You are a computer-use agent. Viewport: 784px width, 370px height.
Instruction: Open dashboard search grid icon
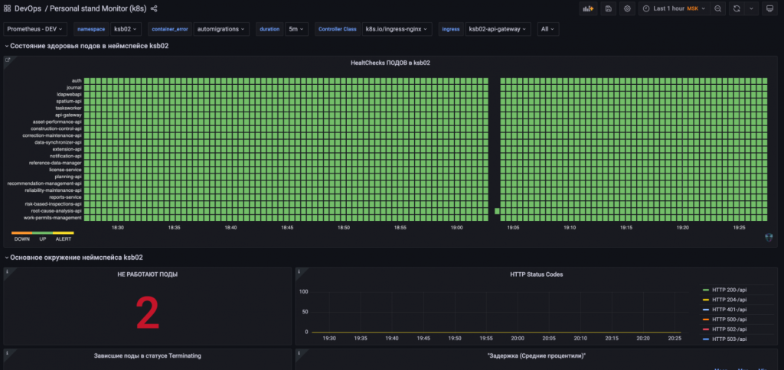click(7, 8)
